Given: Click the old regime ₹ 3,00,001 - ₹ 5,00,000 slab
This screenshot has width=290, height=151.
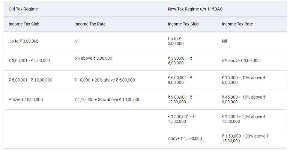Looking at the screenshot, I should pos(29,61).
